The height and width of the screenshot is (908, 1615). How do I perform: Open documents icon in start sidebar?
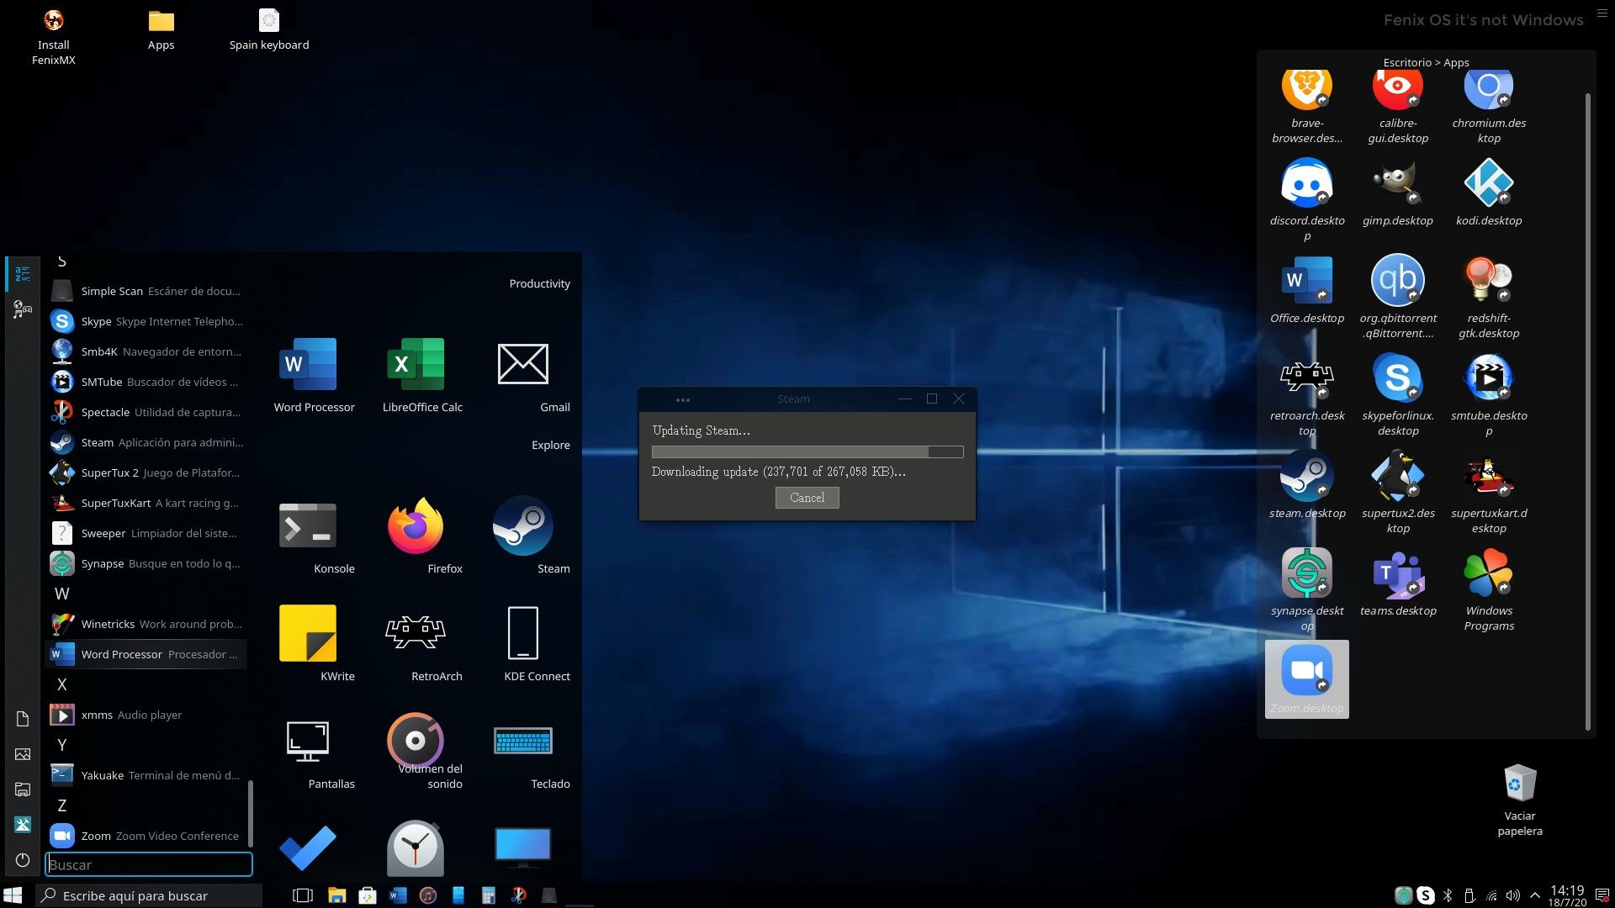23,719
